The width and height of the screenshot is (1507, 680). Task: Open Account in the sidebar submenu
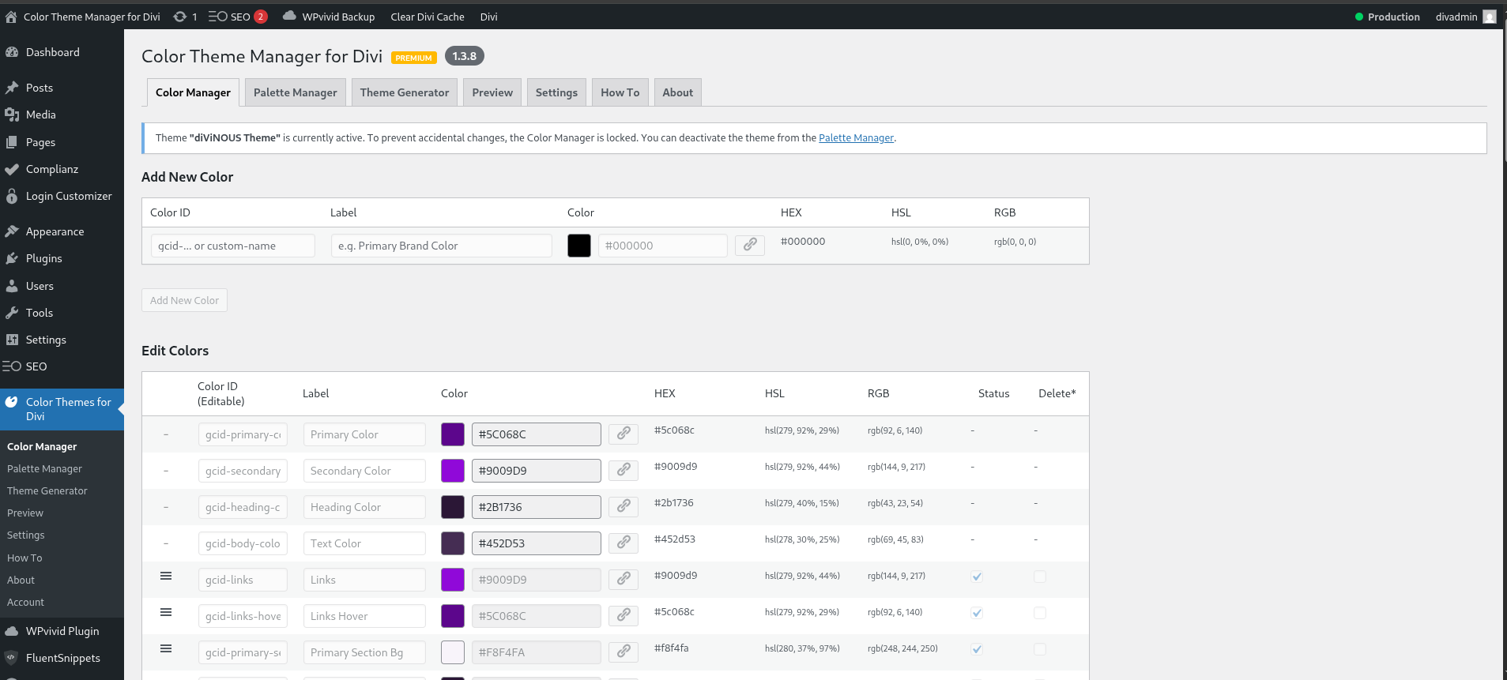point(25,602)
